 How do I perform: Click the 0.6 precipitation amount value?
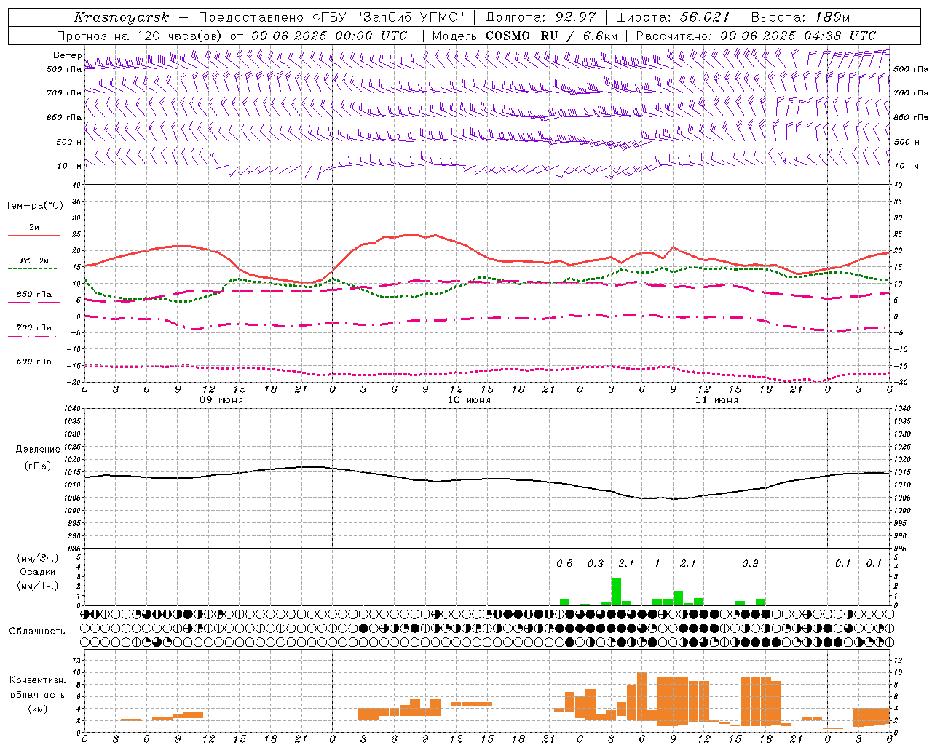coord(564,563)
